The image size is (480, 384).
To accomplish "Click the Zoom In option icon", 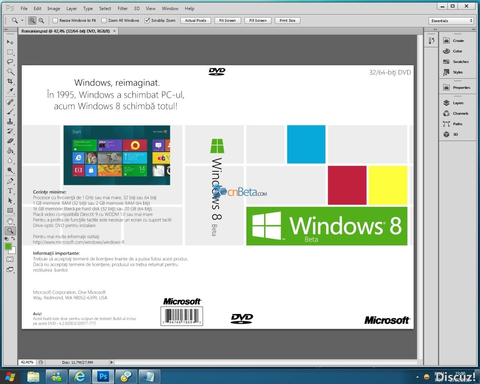I will (x=32, y=21).
